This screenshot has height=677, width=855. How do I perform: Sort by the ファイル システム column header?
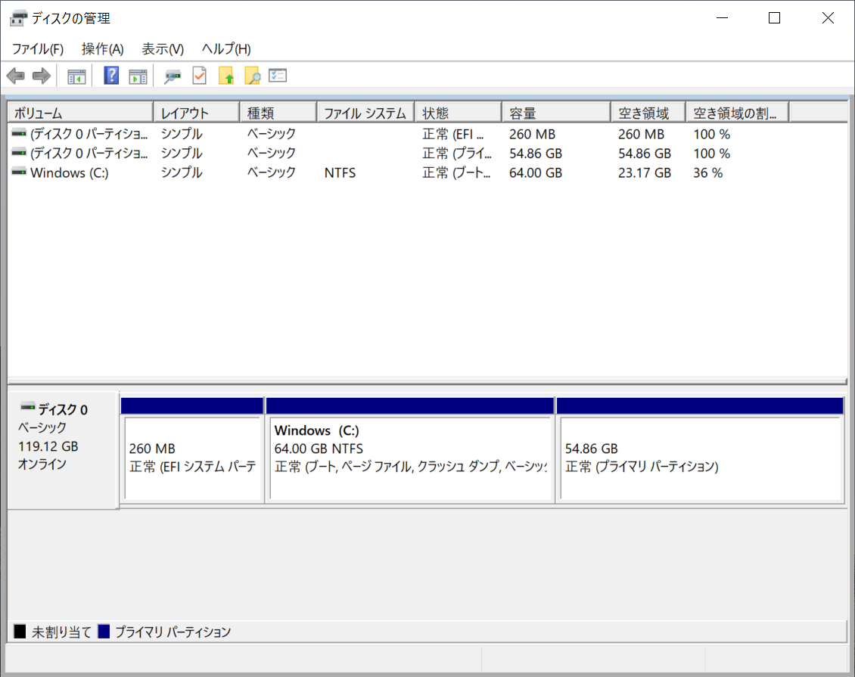point(366,113)
